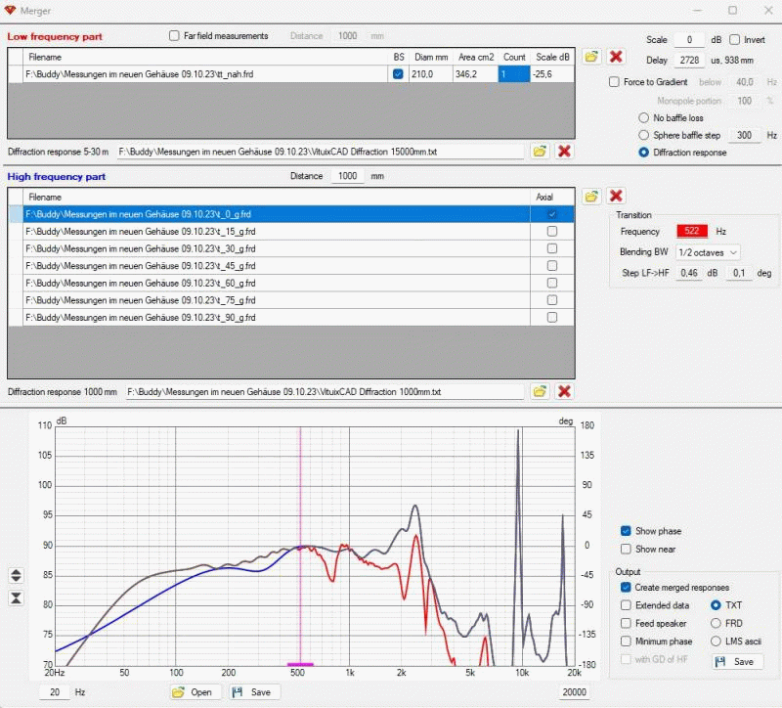Screen dimensions: 782x708
Task: Delete high frequency files with red X
Action: tap(616, 196)
